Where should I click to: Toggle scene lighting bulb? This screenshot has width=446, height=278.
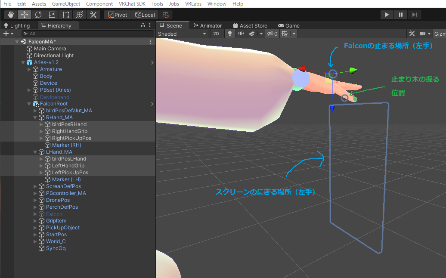click(x=230, y=34)
